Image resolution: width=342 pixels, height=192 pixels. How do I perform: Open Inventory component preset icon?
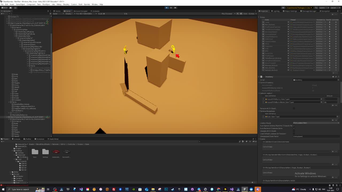pos(336,77)
